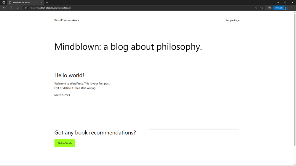View site info via the lock icon

point(26,8)
